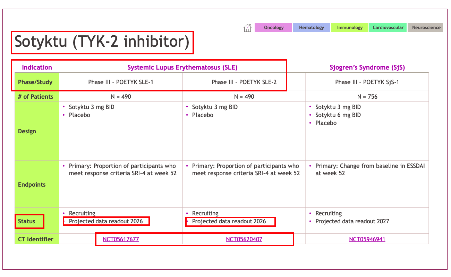Click the NCT05946941 trial link

click(x=367, y=239)
